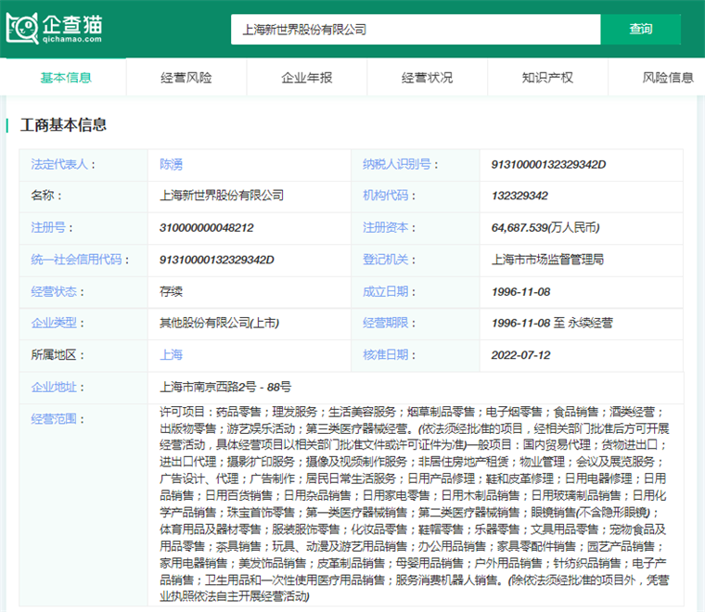Open legal representative 陈涌 link

pos(171,164)
